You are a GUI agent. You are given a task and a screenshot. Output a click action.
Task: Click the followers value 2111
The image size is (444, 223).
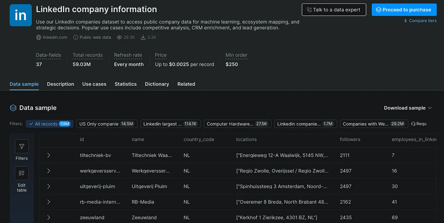point(345,155)
